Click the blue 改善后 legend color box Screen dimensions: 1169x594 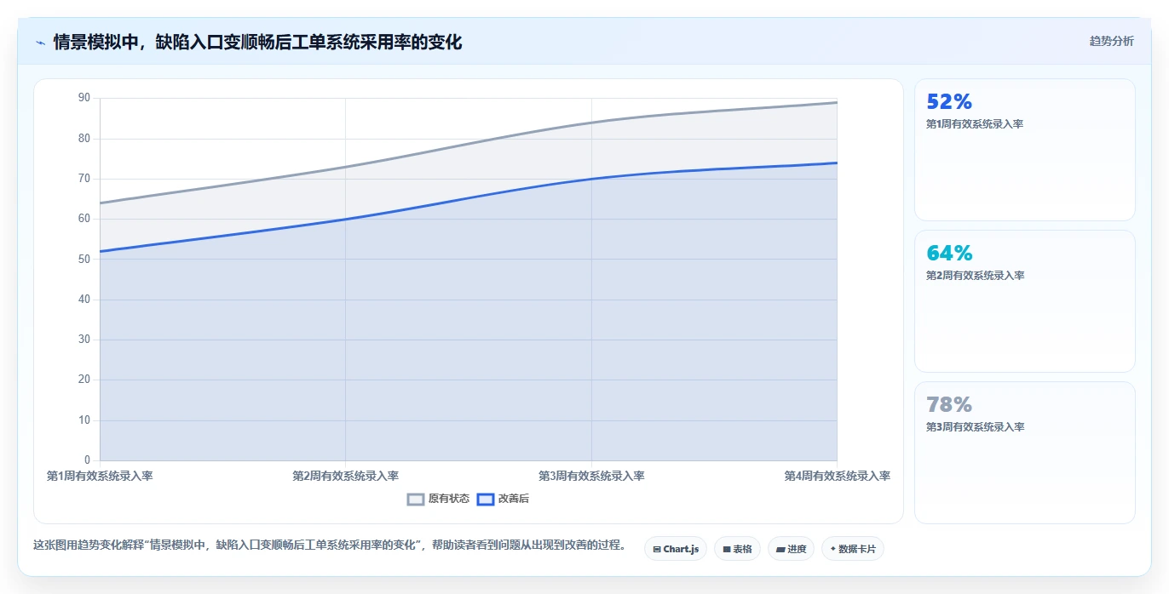486,500
